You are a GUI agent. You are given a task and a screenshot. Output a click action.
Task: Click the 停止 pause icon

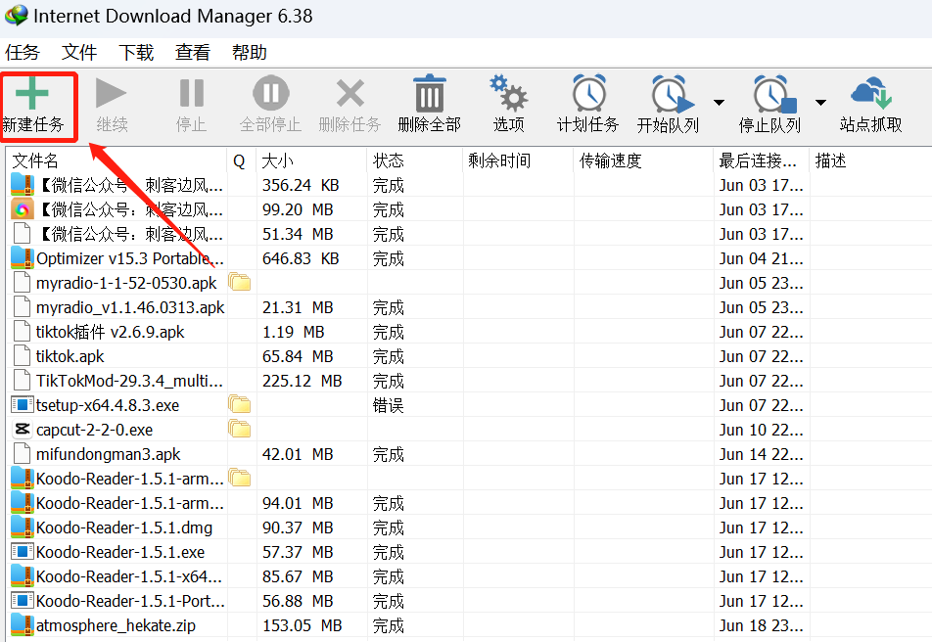pos(192,93)
